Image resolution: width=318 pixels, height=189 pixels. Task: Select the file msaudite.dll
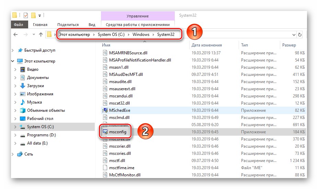pyautogui.click(x=120, y=82)
